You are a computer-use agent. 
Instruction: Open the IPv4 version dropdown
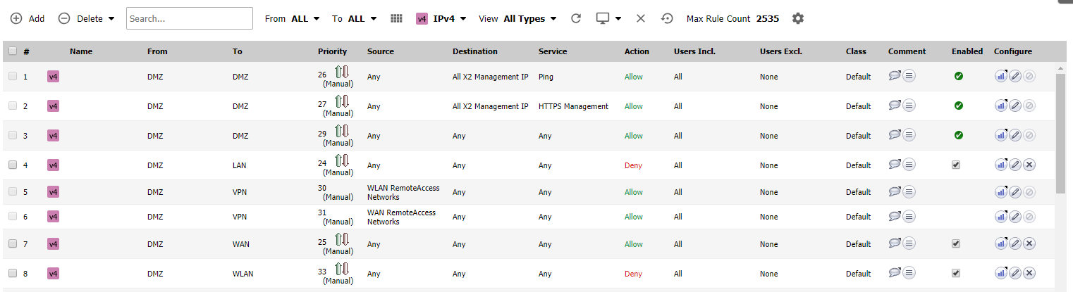click(441, 19)
